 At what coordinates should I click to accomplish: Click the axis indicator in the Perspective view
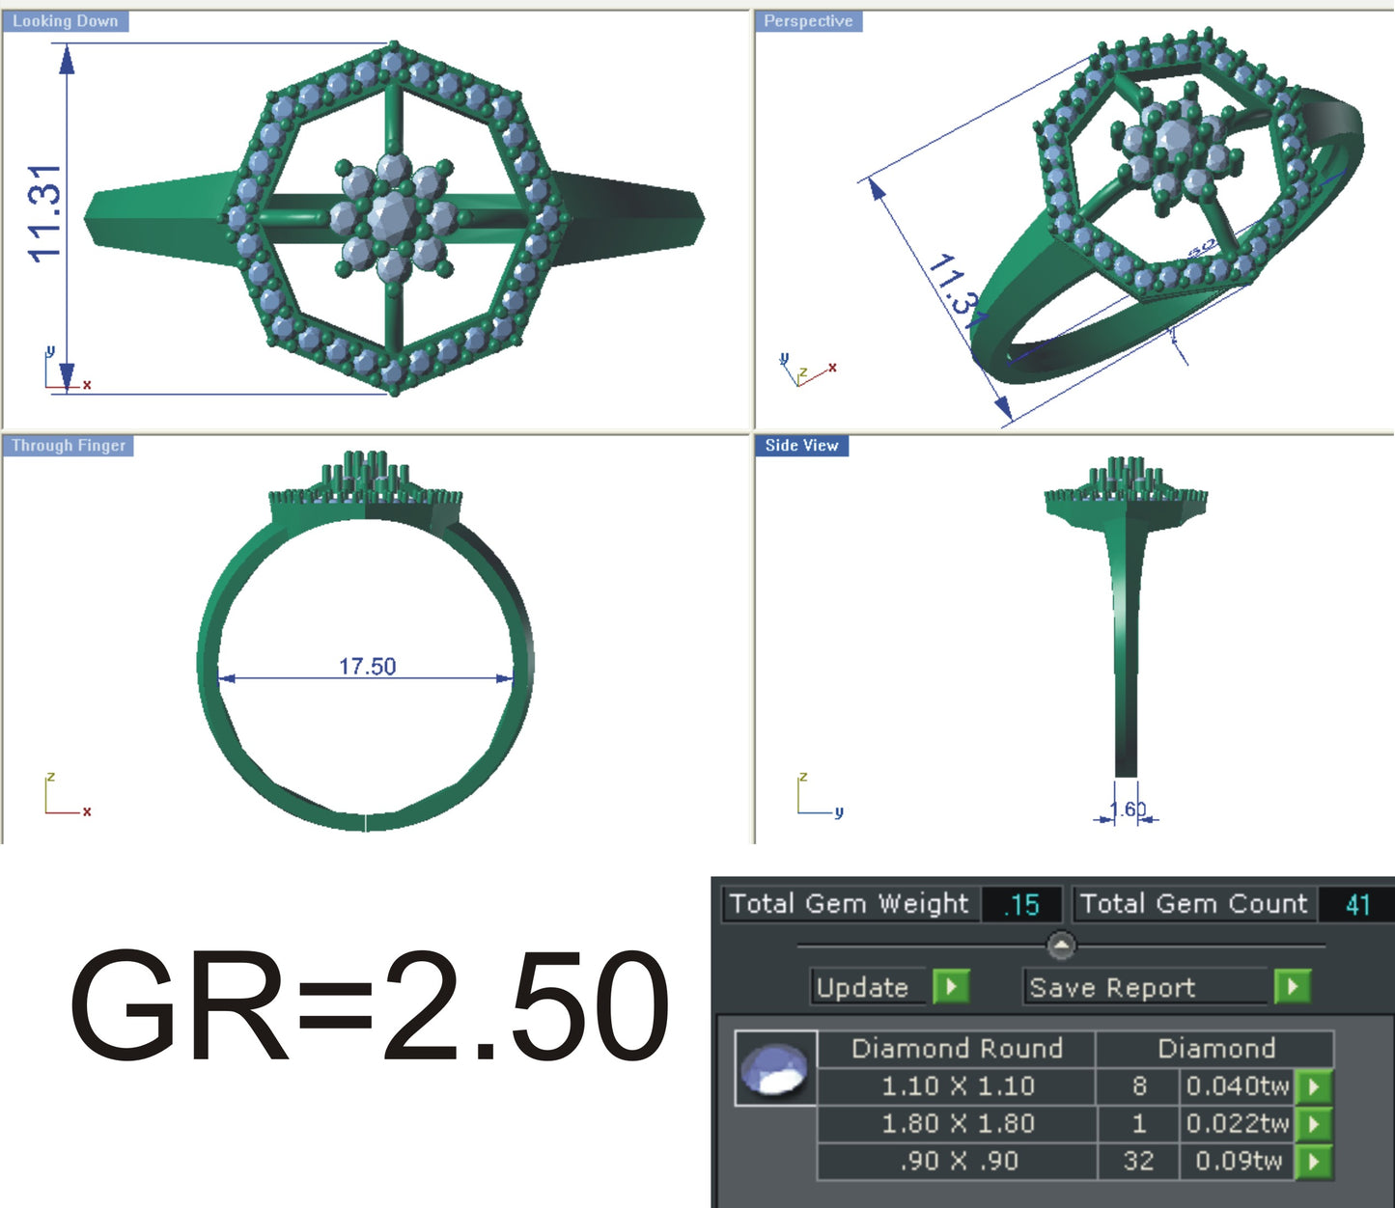[x=807, y=371]
